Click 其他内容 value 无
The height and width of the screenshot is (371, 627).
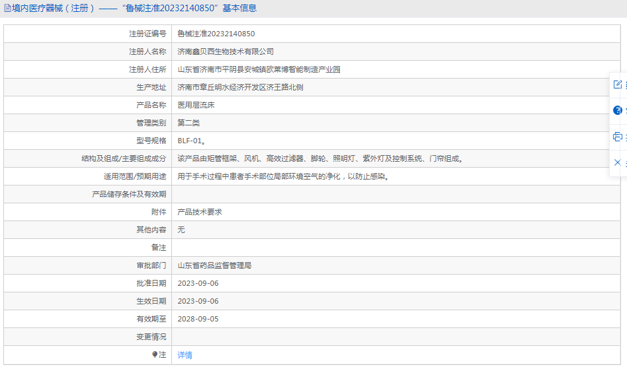pyautogui.click(x=181, y=230)
